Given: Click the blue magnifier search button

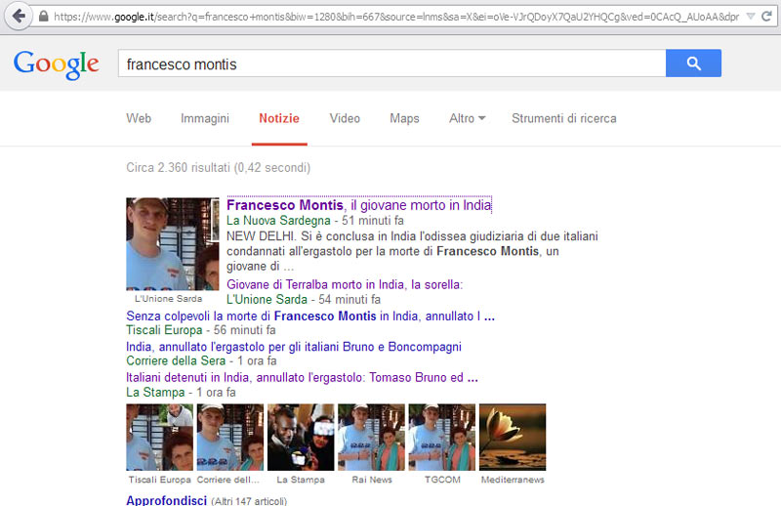Looking at the screenshot, I should (x=693, y=63).
